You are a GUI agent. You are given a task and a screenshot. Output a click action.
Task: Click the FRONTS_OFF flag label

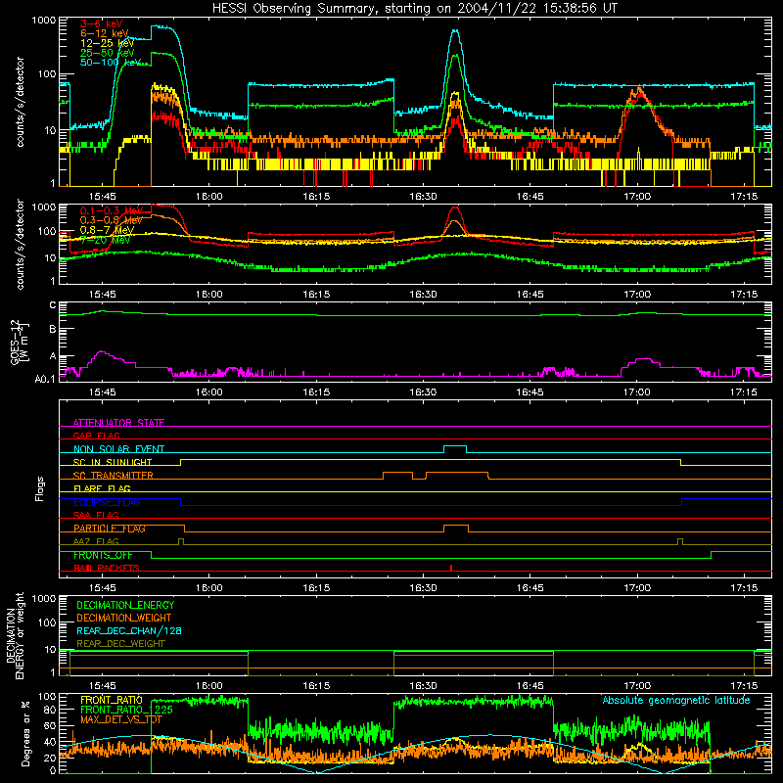click(104, 555)
